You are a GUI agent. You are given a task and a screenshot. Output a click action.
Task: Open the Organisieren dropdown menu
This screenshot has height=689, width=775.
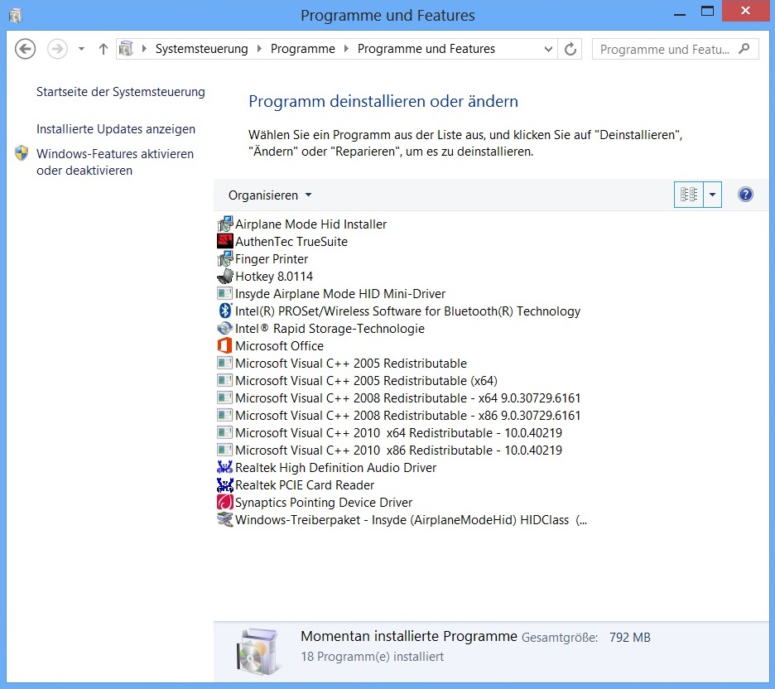270,195
